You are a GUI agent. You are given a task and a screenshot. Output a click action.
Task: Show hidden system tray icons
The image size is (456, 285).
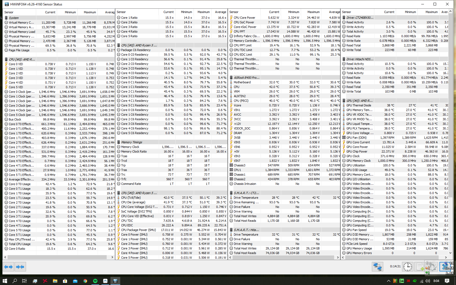[389, 281]
